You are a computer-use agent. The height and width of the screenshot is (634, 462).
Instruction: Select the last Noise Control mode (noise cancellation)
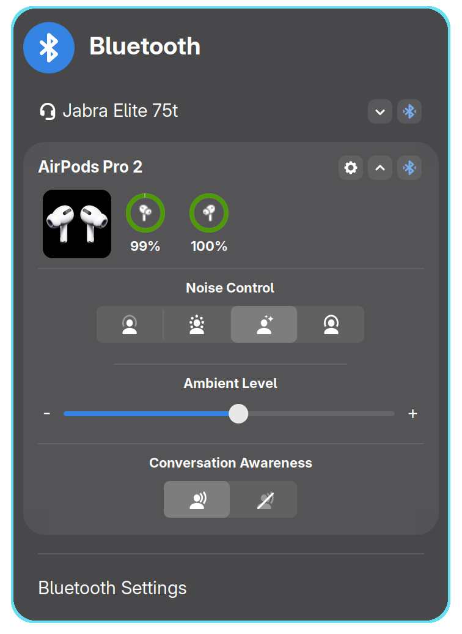click(331, 324)
